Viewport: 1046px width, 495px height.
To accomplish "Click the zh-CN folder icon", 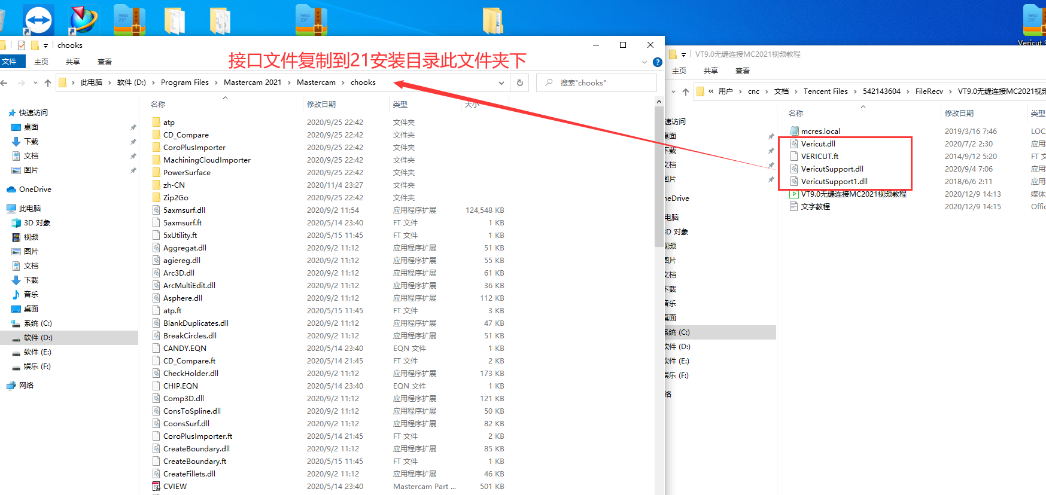I will point(157,185).
